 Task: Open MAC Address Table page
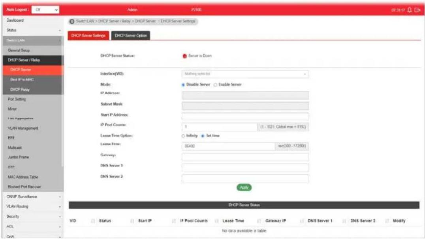[32, 177]
